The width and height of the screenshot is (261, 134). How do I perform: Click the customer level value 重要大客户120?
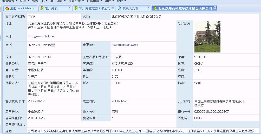pyautogui.click(x=122, y=64)
